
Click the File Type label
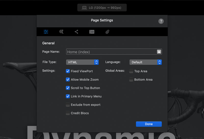[x=49, y=62]
